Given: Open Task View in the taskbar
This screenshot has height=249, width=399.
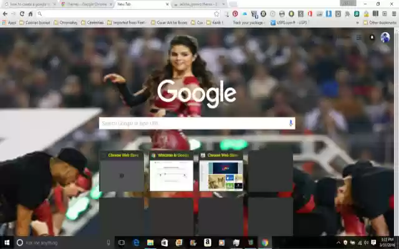Looking at the screenshot, I should [122, 243].
